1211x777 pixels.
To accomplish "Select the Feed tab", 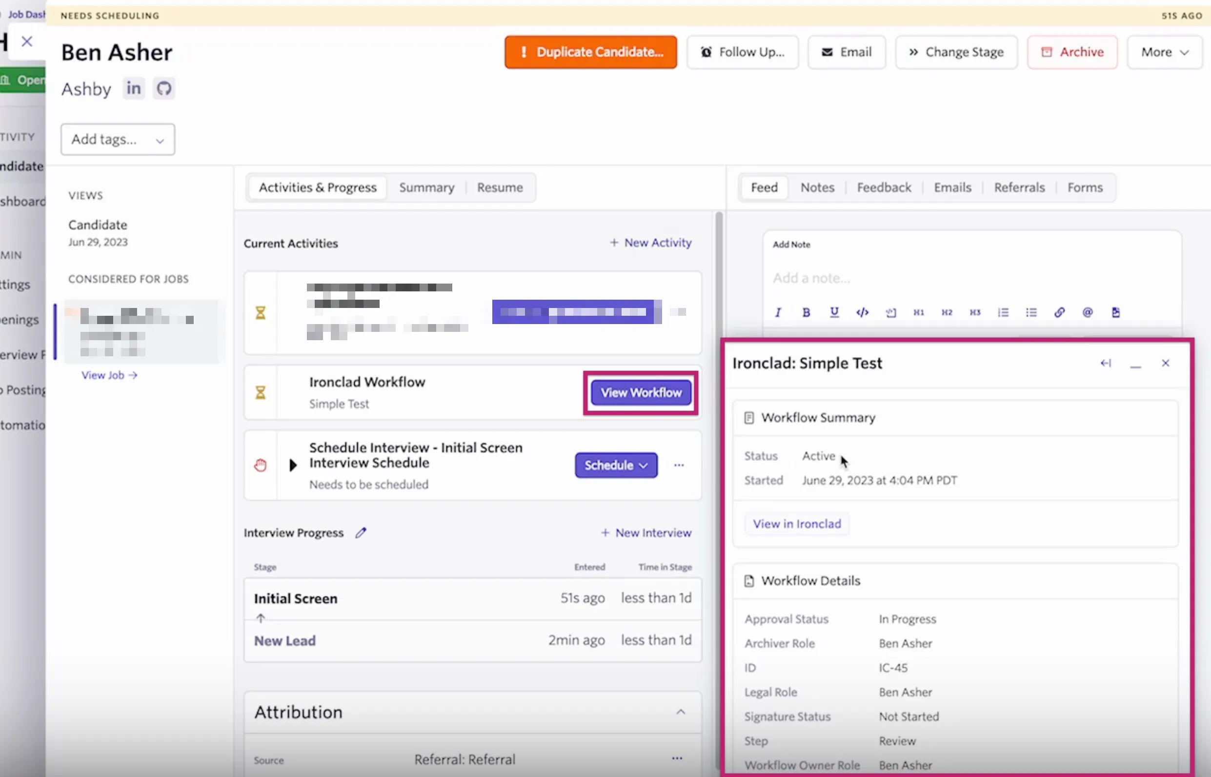I will click(764, 188).
